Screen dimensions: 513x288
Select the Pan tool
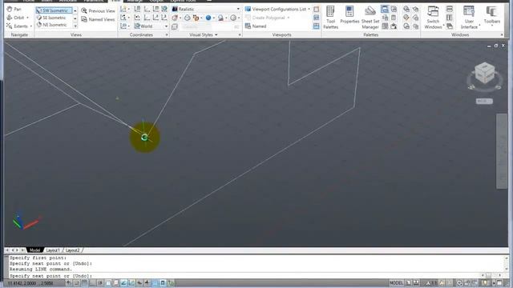14,9
